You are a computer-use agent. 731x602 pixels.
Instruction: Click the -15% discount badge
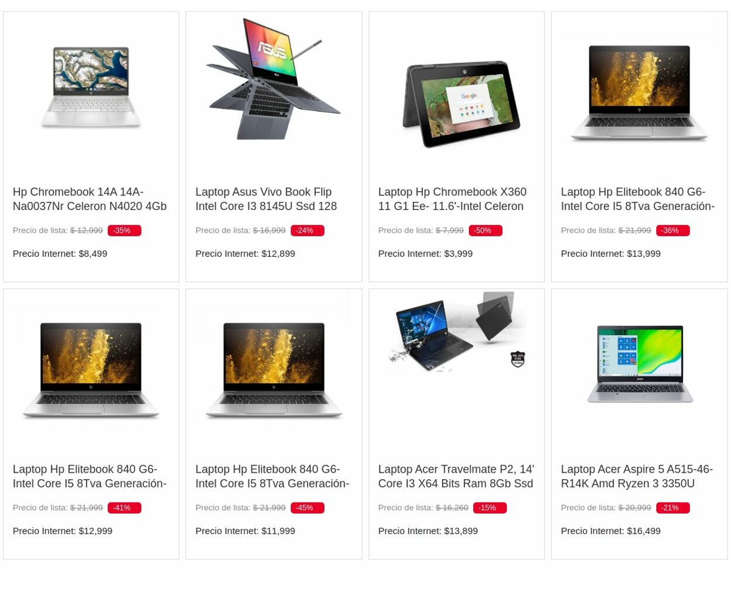pos(489,508)
